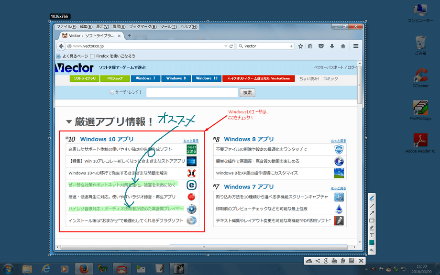Save page to Pocket
The width and height of the screenshot is (440, 275).
[x=321, y=46]
